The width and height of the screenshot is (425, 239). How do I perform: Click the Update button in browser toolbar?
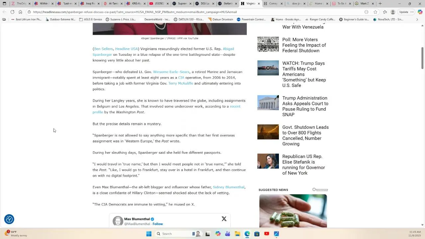pyautogui.click(x=404, y=12)
